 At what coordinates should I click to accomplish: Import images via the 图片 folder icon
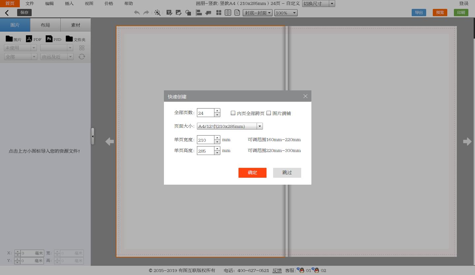point(9,39)
